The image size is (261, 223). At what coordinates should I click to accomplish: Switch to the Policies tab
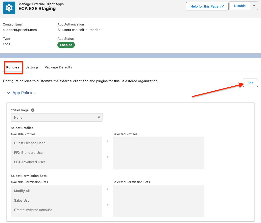point(13,67)
